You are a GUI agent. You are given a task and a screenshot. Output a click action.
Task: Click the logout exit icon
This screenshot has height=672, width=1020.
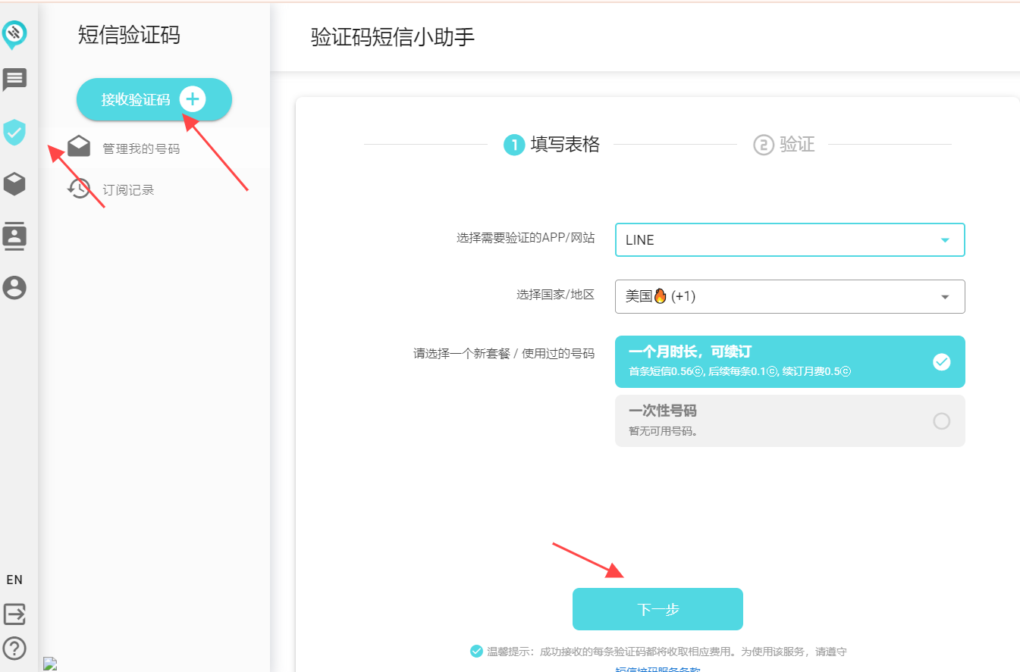pyautogui.click(x=14, y=614)
